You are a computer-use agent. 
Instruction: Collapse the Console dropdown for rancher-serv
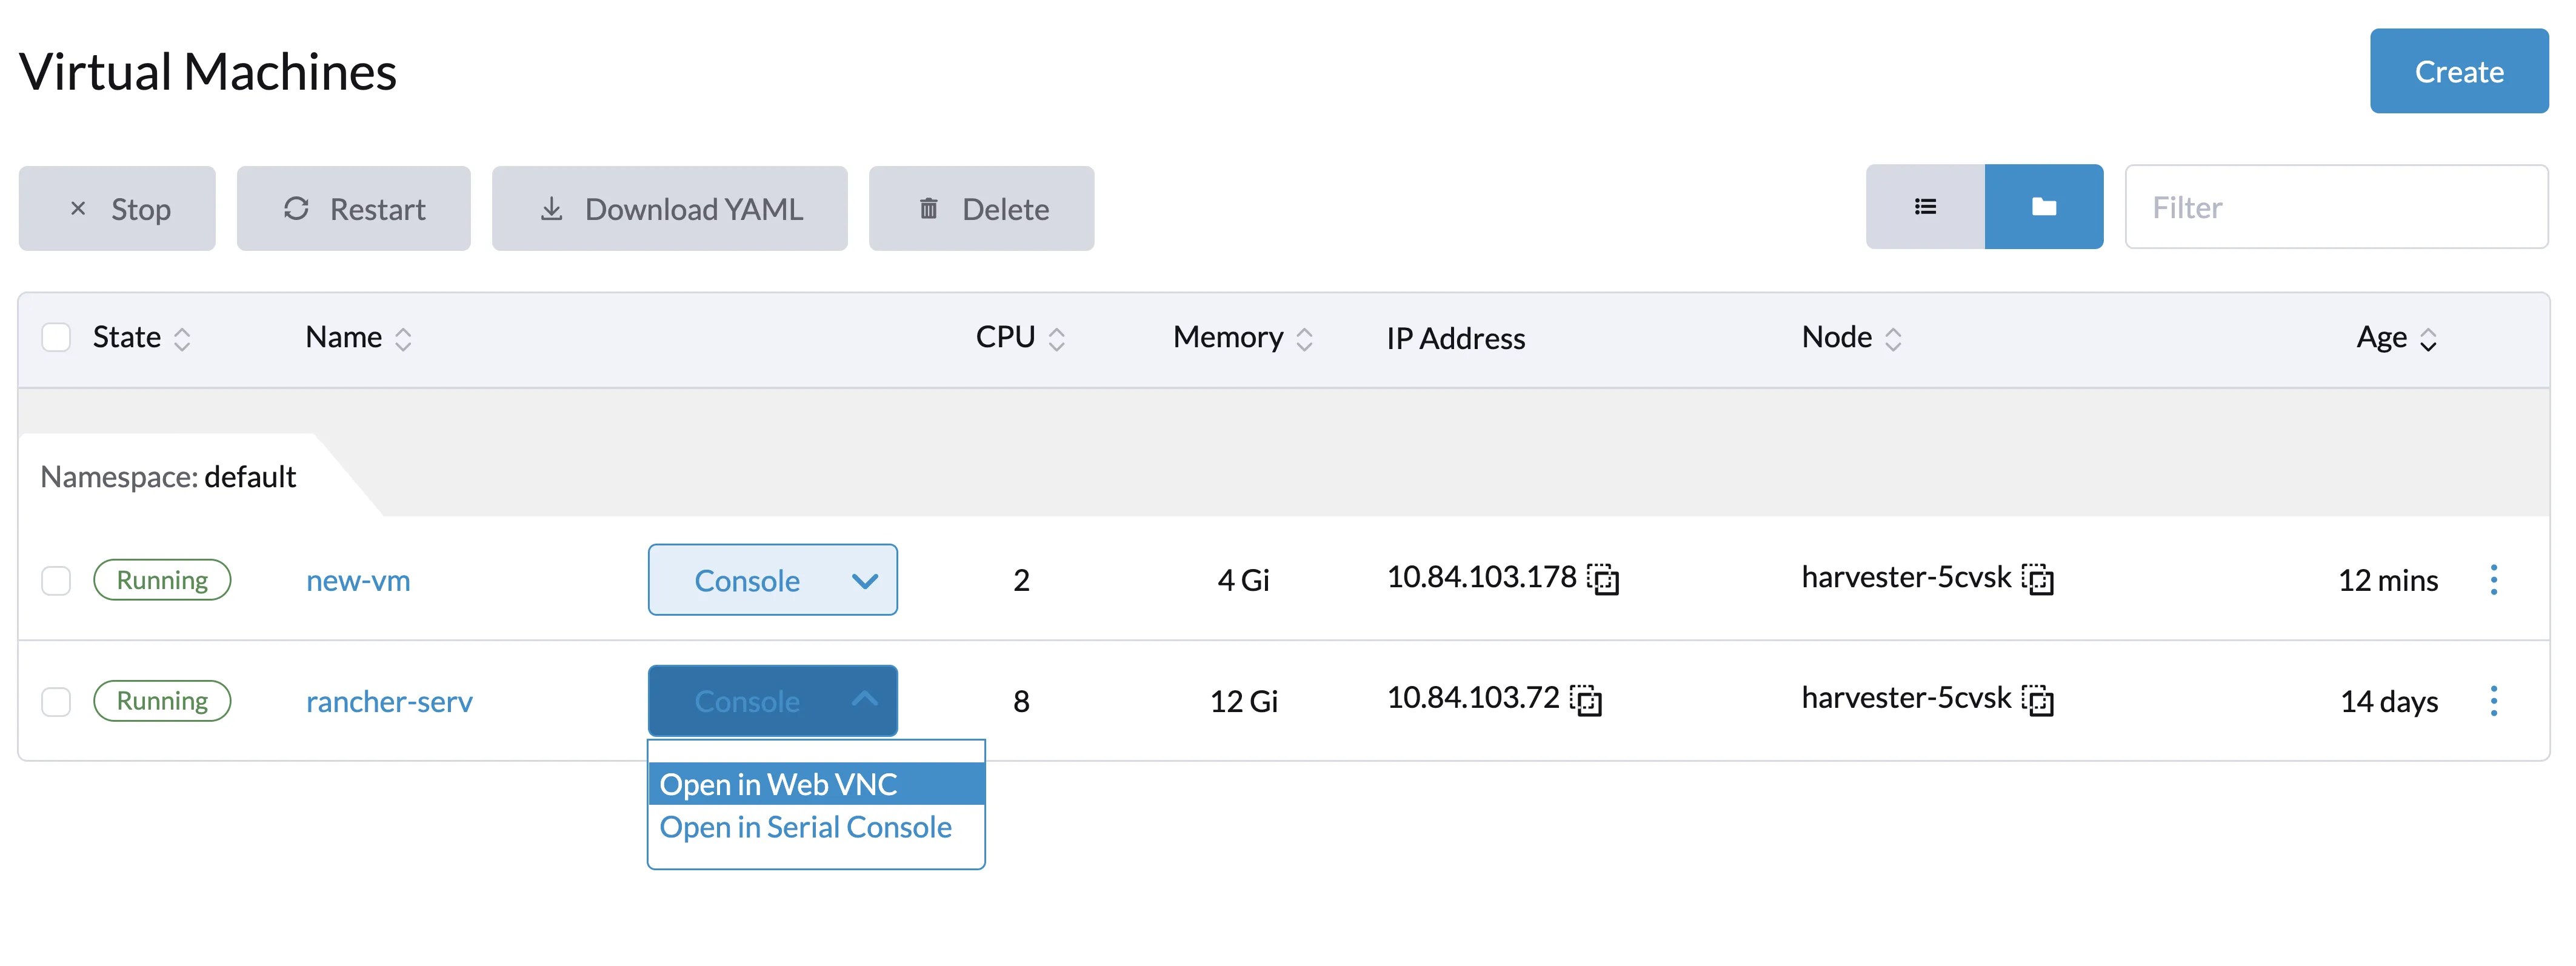click(772, 700)
